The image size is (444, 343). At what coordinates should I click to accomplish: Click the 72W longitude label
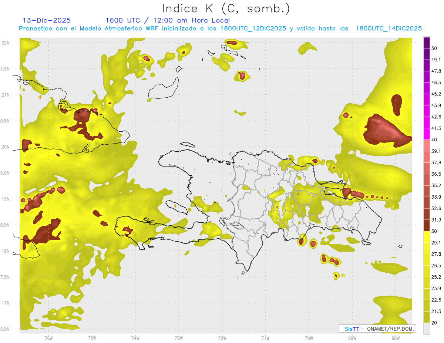(222, 338)
